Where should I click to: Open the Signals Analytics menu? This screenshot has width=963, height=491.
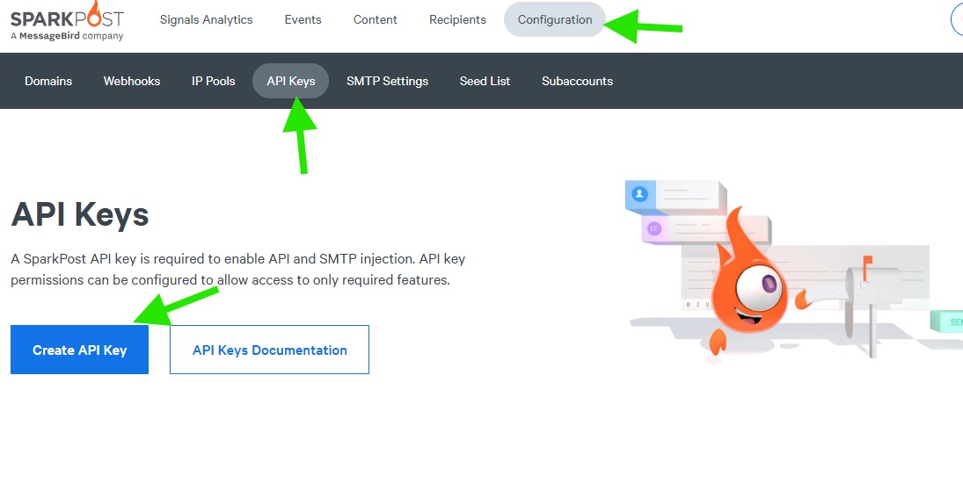[x=206, y=19]
